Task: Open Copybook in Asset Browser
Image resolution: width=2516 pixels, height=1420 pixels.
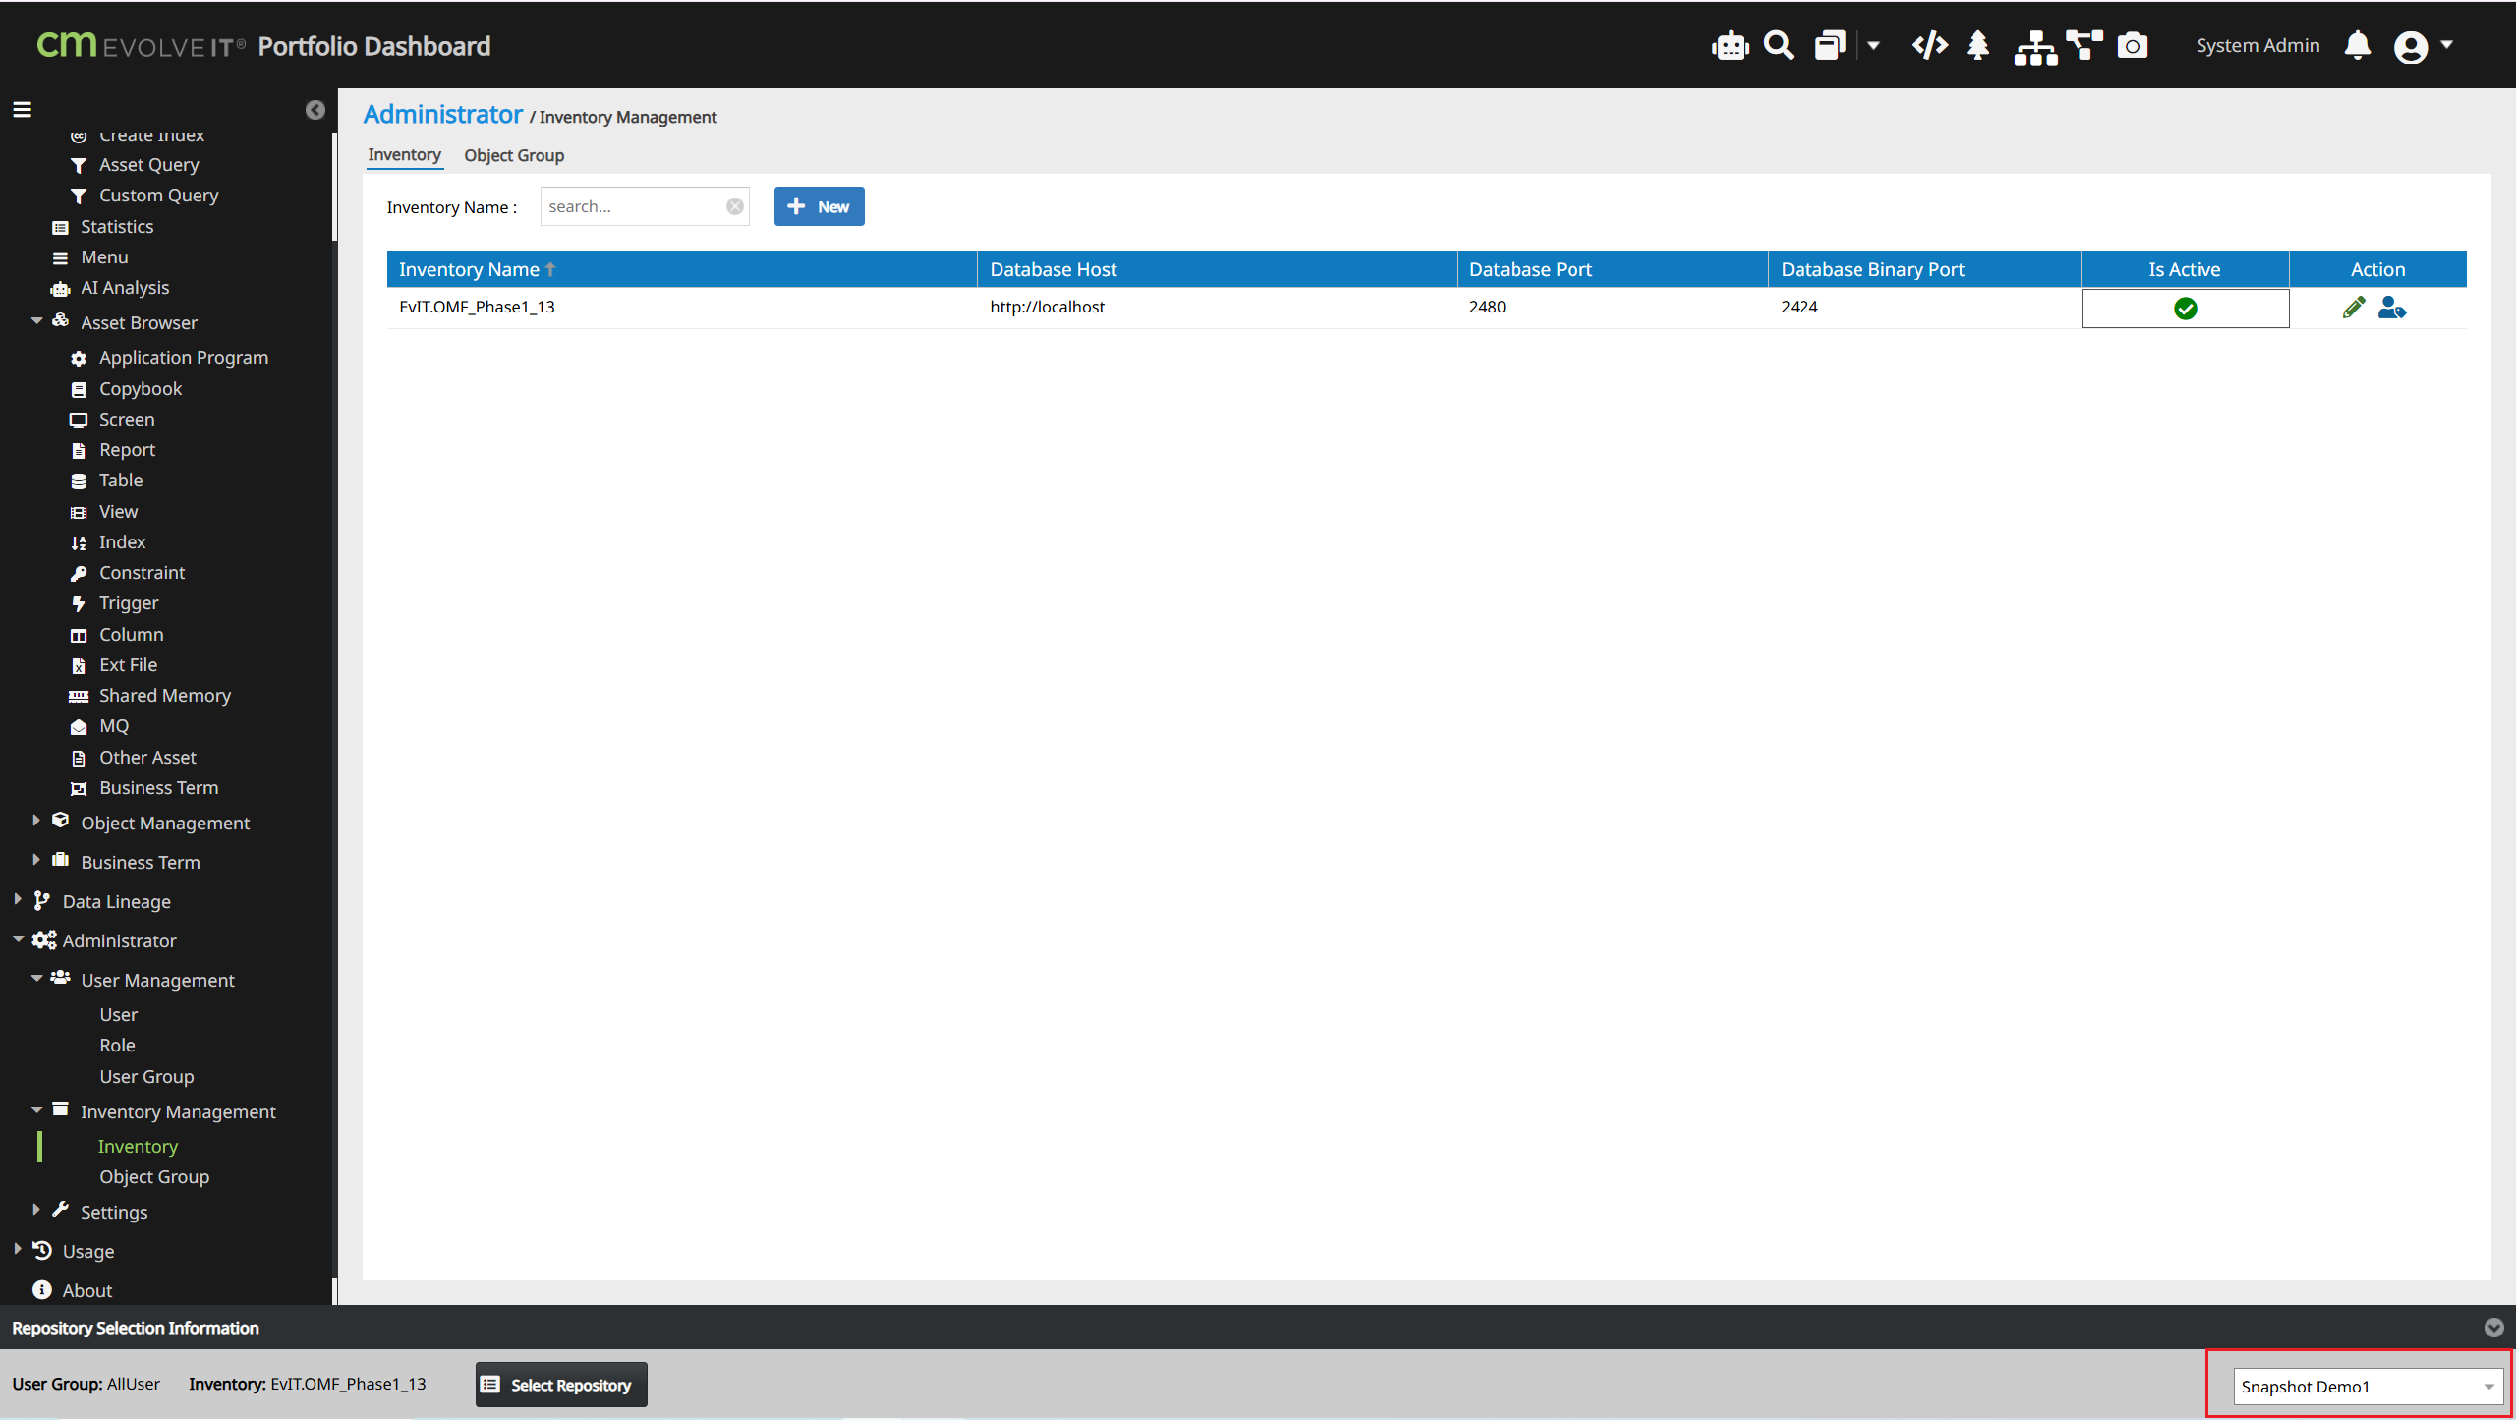Action: pyautogui.click(x=141, y=389)
